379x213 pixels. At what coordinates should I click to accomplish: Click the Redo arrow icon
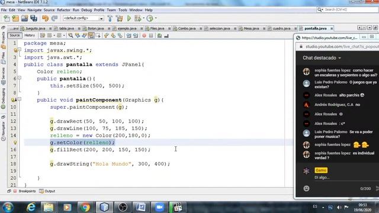point(54,18)
